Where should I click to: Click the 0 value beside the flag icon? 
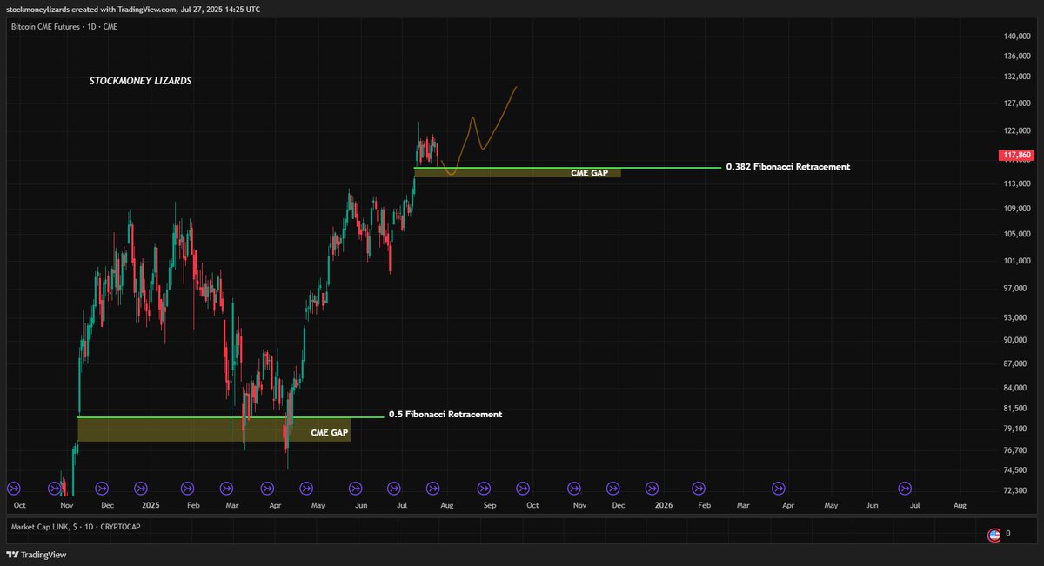tap(1007, 534)
